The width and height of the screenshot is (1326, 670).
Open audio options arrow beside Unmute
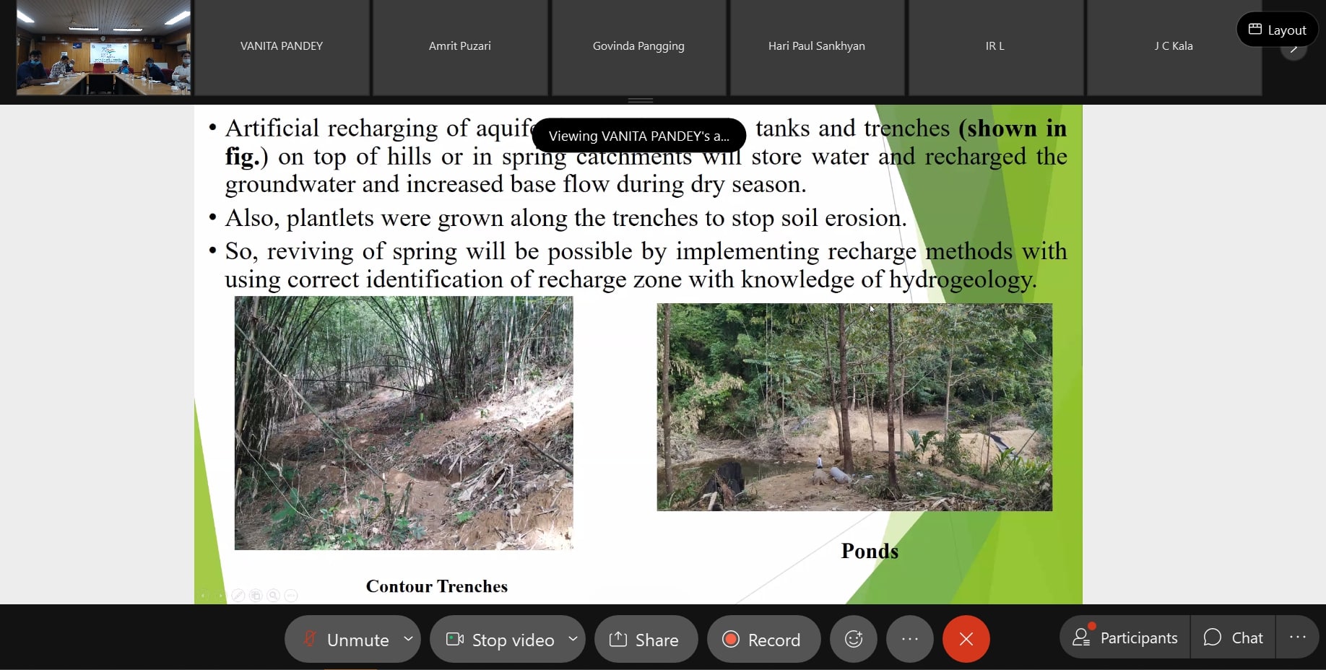[408, 639]
